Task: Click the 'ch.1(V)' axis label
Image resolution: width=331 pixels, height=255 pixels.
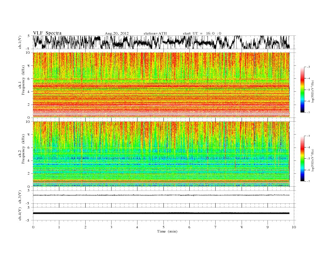Action: coord(20,42)
